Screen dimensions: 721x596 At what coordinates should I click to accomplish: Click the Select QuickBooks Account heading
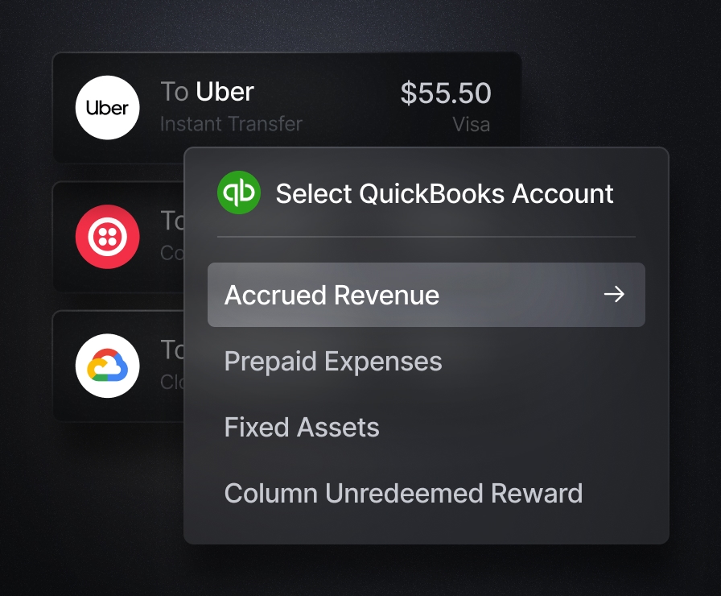pos(444,193)
